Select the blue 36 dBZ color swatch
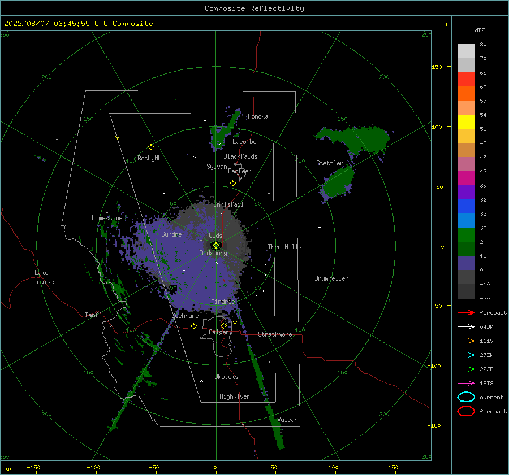Viewport: 509px width, 475px height. pos(466,207)
